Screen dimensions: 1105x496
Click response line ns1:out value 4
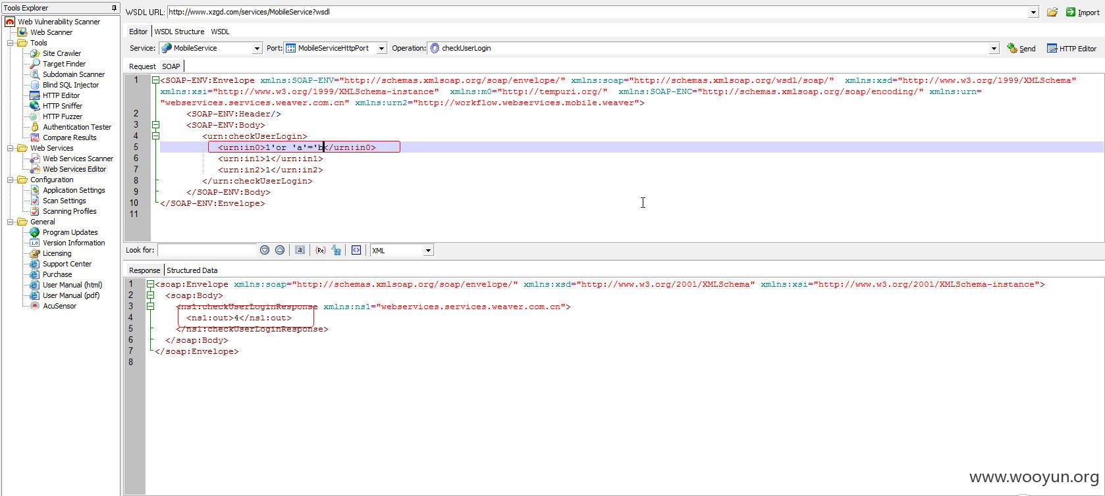(x=239, y=318)
